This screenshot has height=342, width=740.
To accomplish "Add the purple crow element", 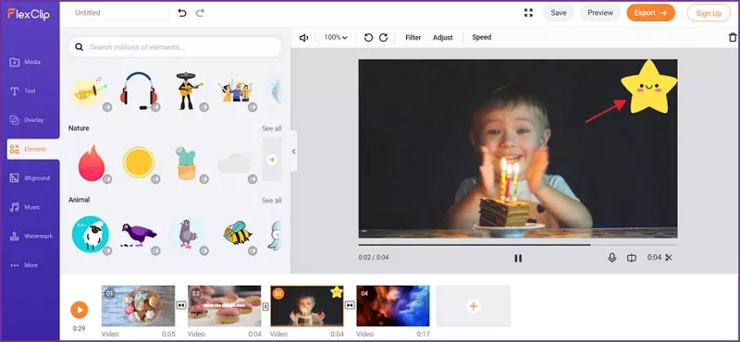I will coord(138,235).
